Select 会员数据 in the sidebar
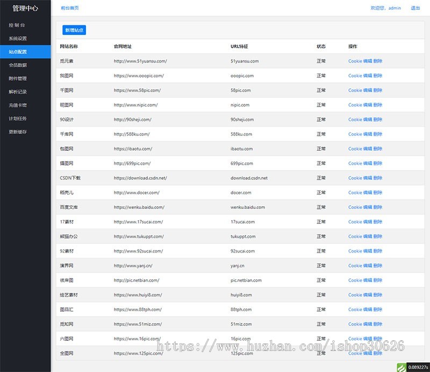This screenshot has width=430, height=372. tap(18, 65)
